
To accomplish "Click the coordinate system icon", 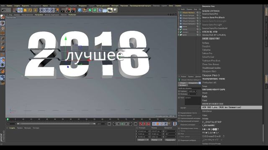I will pyautogui.click(x=57, y=10).
